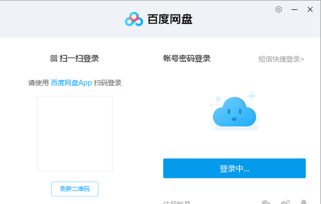Click the empty QR code box

click(x=75, y=134)
